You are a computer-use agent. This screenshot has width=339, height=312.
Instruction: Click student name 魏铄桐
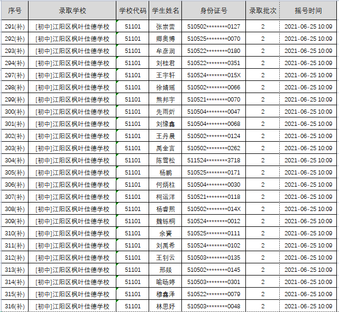(x=166, y=221)
